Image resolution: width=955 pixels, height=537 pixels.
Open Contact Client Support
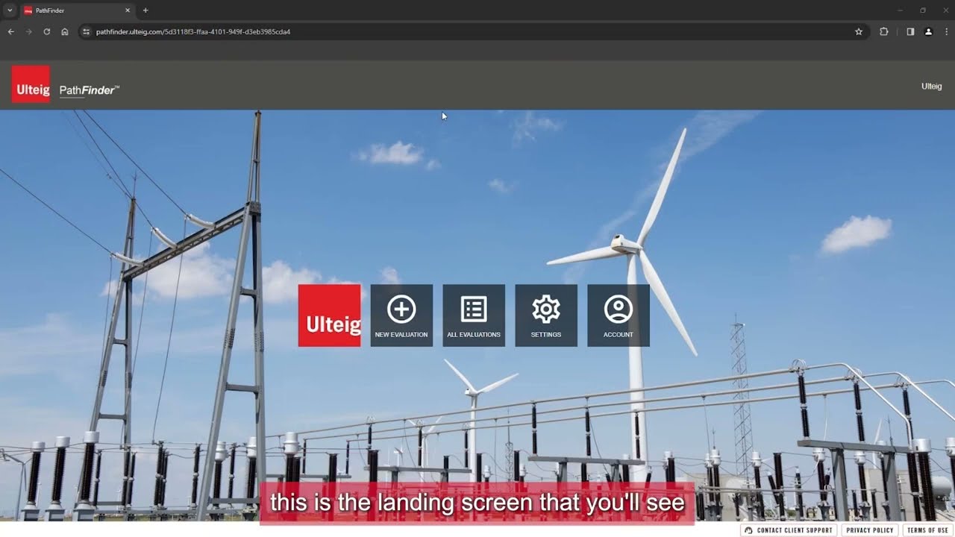789,530
